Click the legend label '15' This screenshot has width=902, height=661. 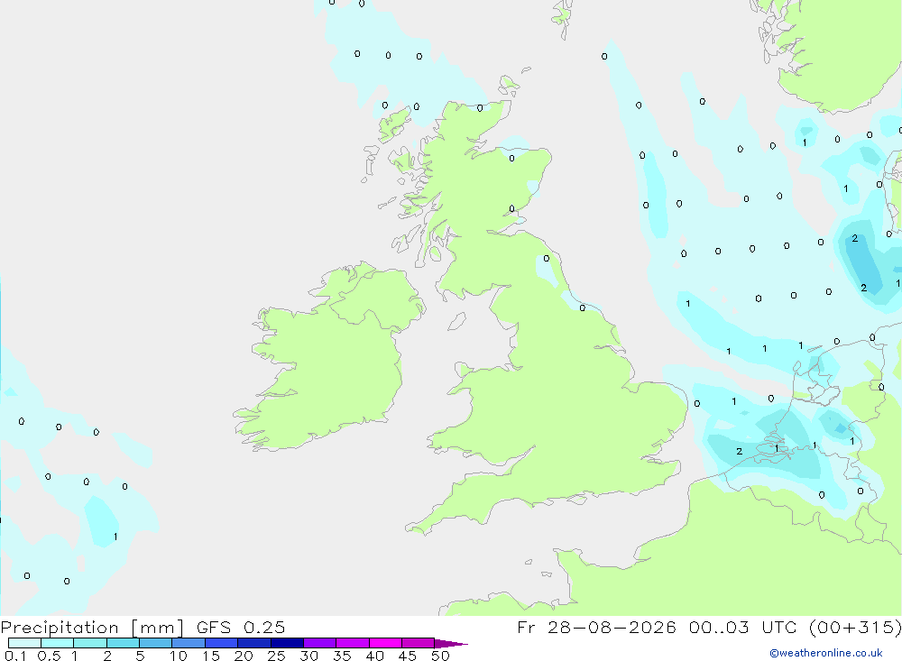coord(211,656)
